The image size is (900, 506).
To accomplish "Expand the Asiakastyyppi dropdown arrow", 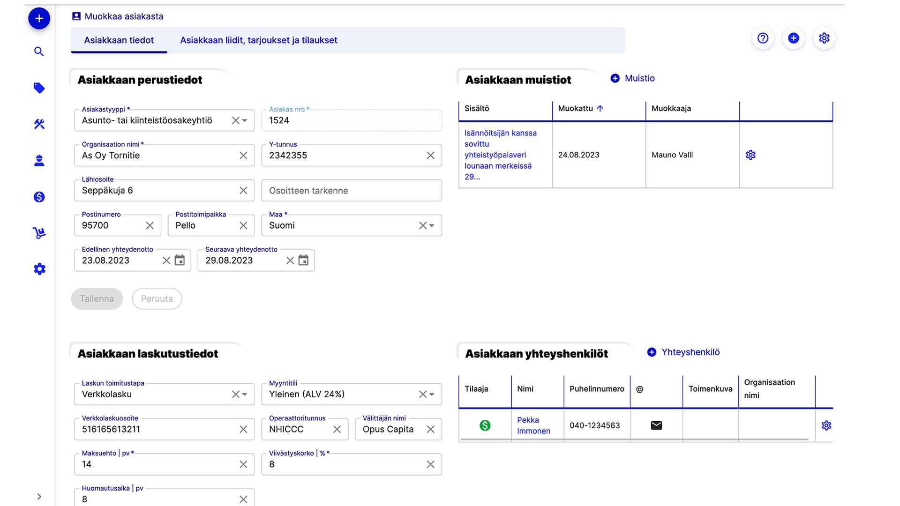I will (x=245, y=121).
